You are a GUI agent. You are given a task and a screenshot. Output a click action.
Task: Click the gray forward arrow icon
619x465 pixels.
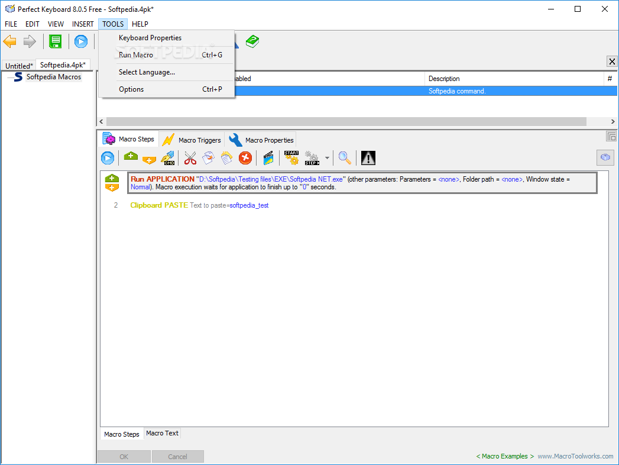pos(30,41)
